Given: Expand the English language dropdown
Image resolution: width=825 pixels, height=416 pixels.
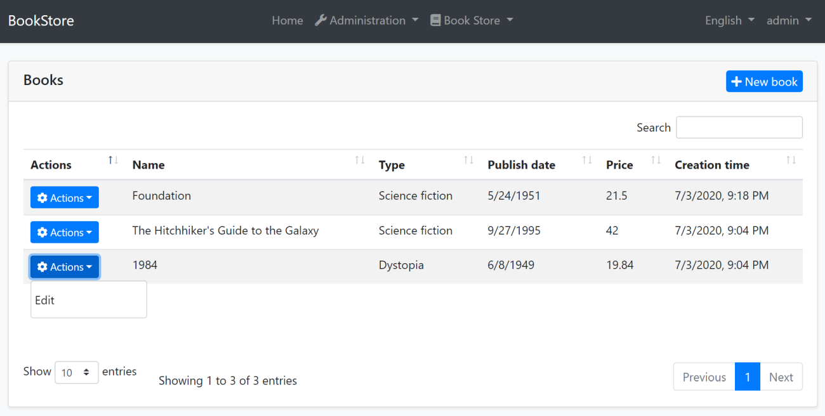Looking at the screenshot, I should tap(729, 20).
